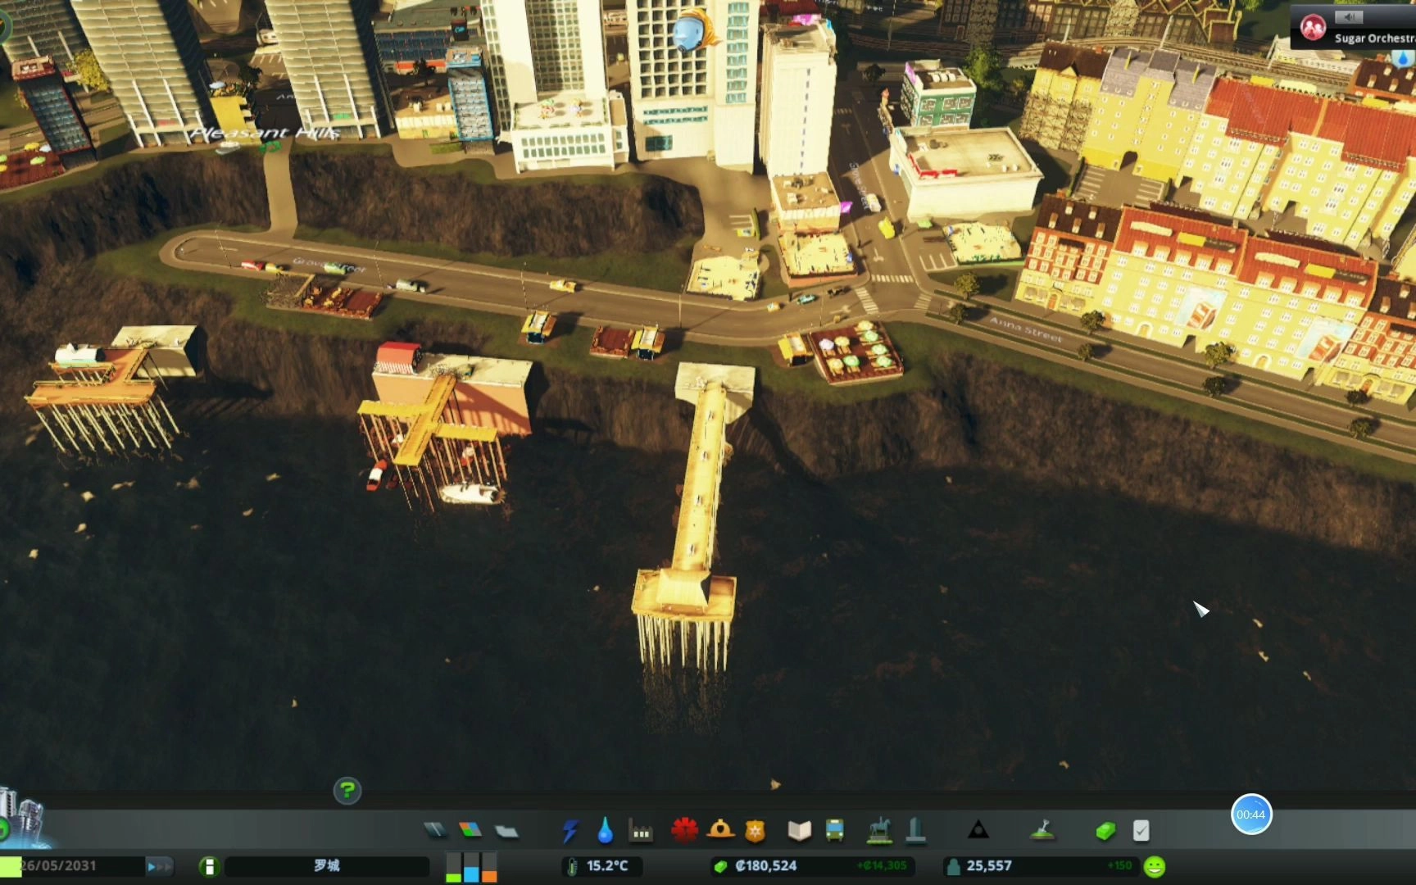Open the Policies panel

tap(1141, 831)
